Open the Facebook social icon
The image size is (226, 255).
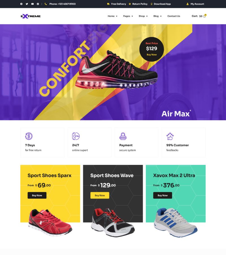[21, 4]
